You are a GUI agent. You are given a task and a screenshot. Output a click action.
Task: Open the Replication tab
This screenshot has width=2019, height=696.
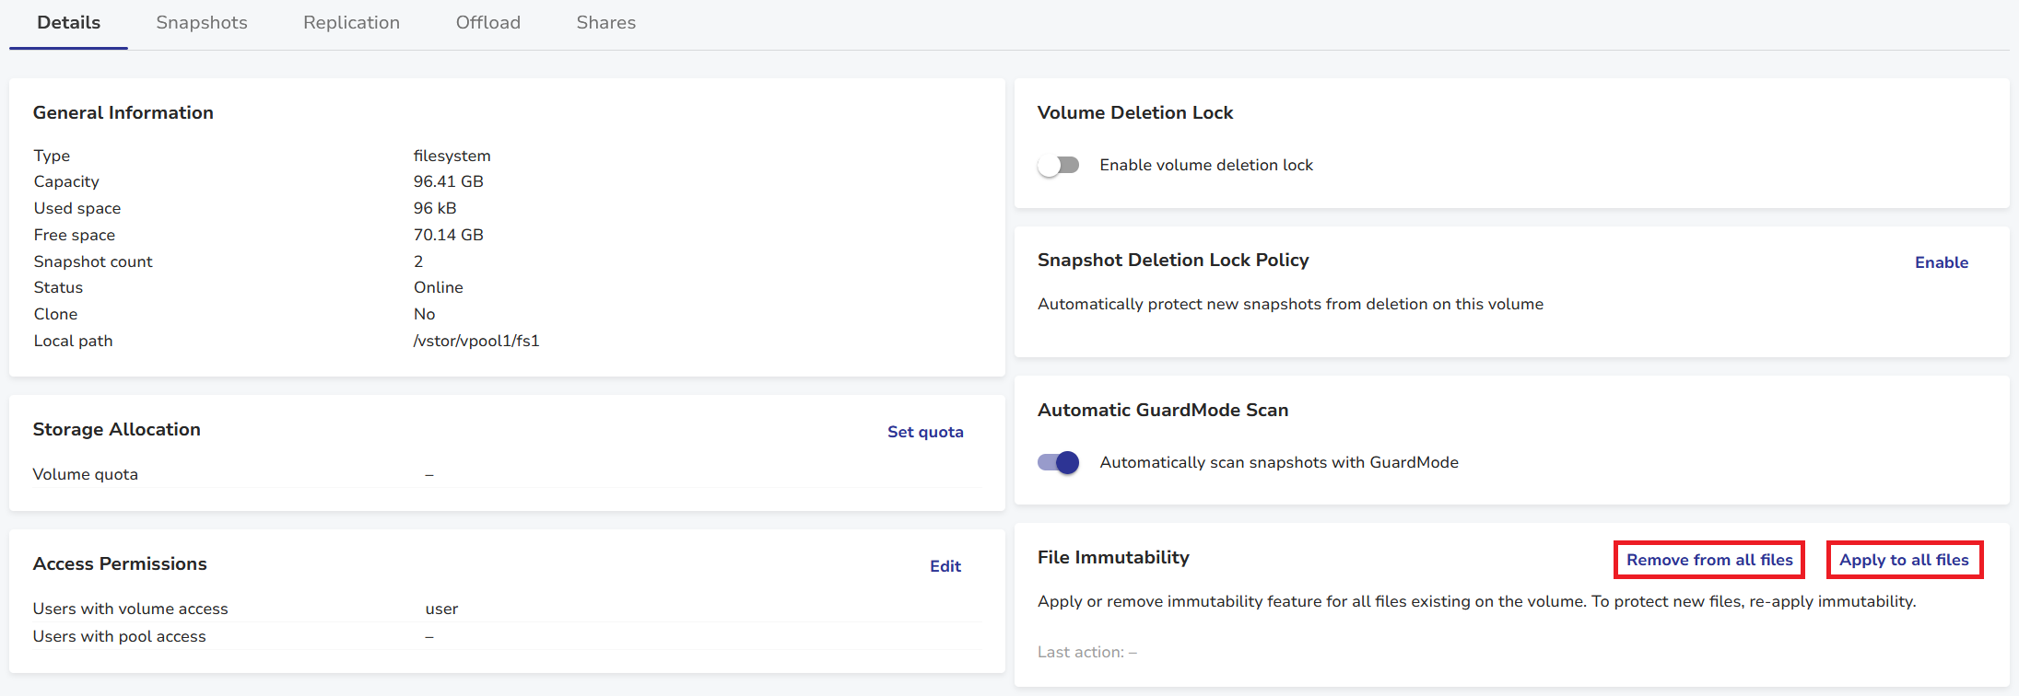point(351,23)
